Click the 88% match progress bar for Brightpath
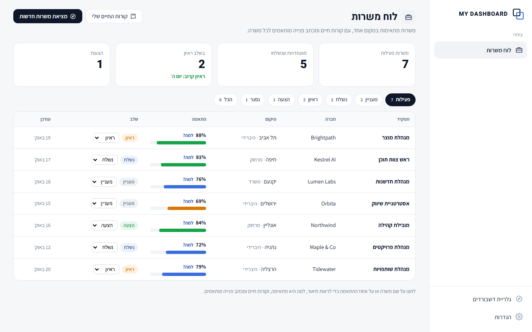This screenshot has height=332, width=532. point(178,143)
